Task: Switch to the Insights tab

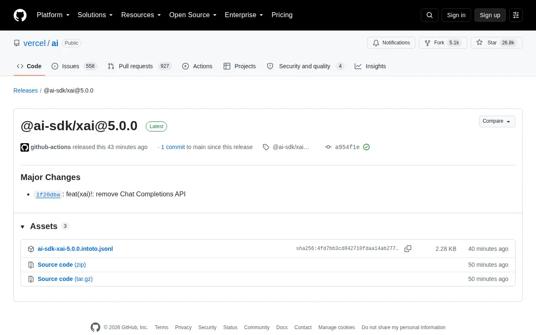Action: click(x=370, y=66)
